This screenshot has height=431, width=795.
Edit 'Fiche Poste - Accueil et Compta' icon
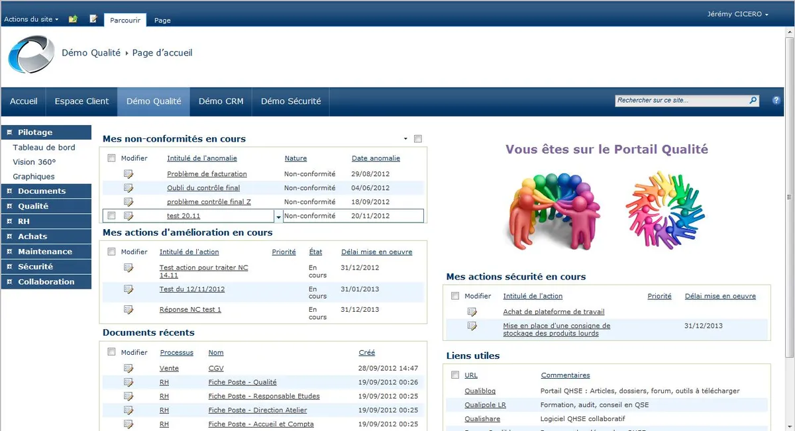129,424
